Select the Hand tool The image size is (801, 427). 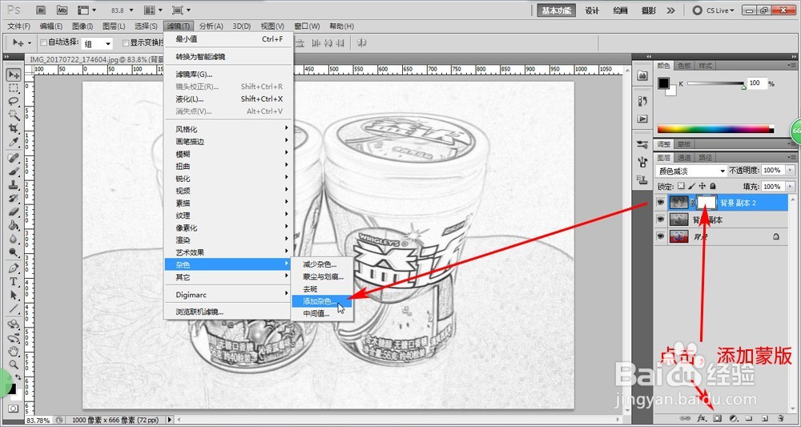point(14,352)
